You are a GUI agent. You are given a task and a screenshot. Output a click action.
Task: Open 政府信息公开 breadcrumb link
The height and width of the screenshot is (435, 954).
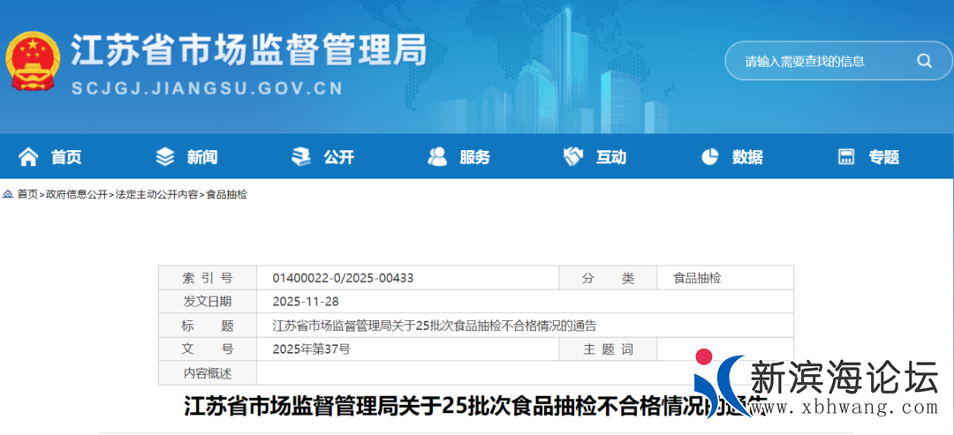pyautogui.click(x=77, y=194)
